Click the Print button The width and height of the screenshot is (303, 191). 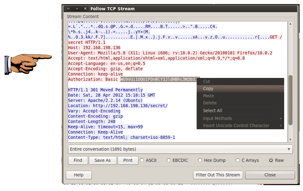(128, 160)
